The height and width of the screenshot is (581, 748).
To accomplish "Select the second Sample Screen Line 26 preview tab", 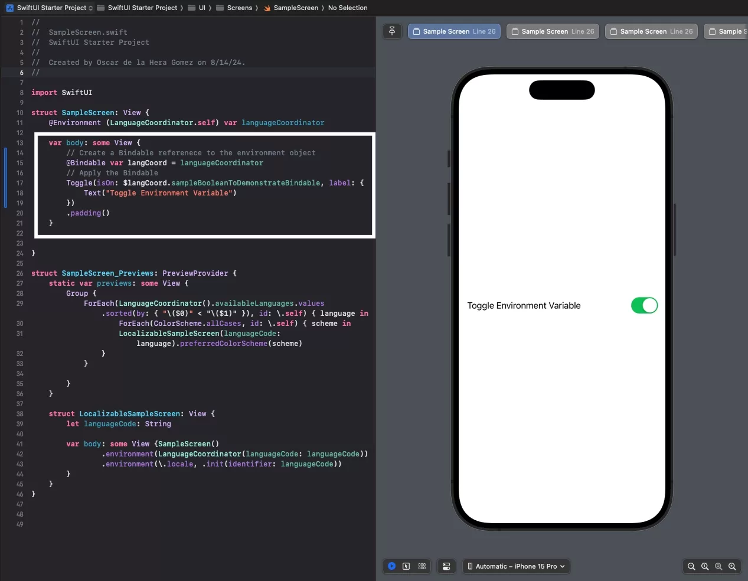I will pos(553,31).
